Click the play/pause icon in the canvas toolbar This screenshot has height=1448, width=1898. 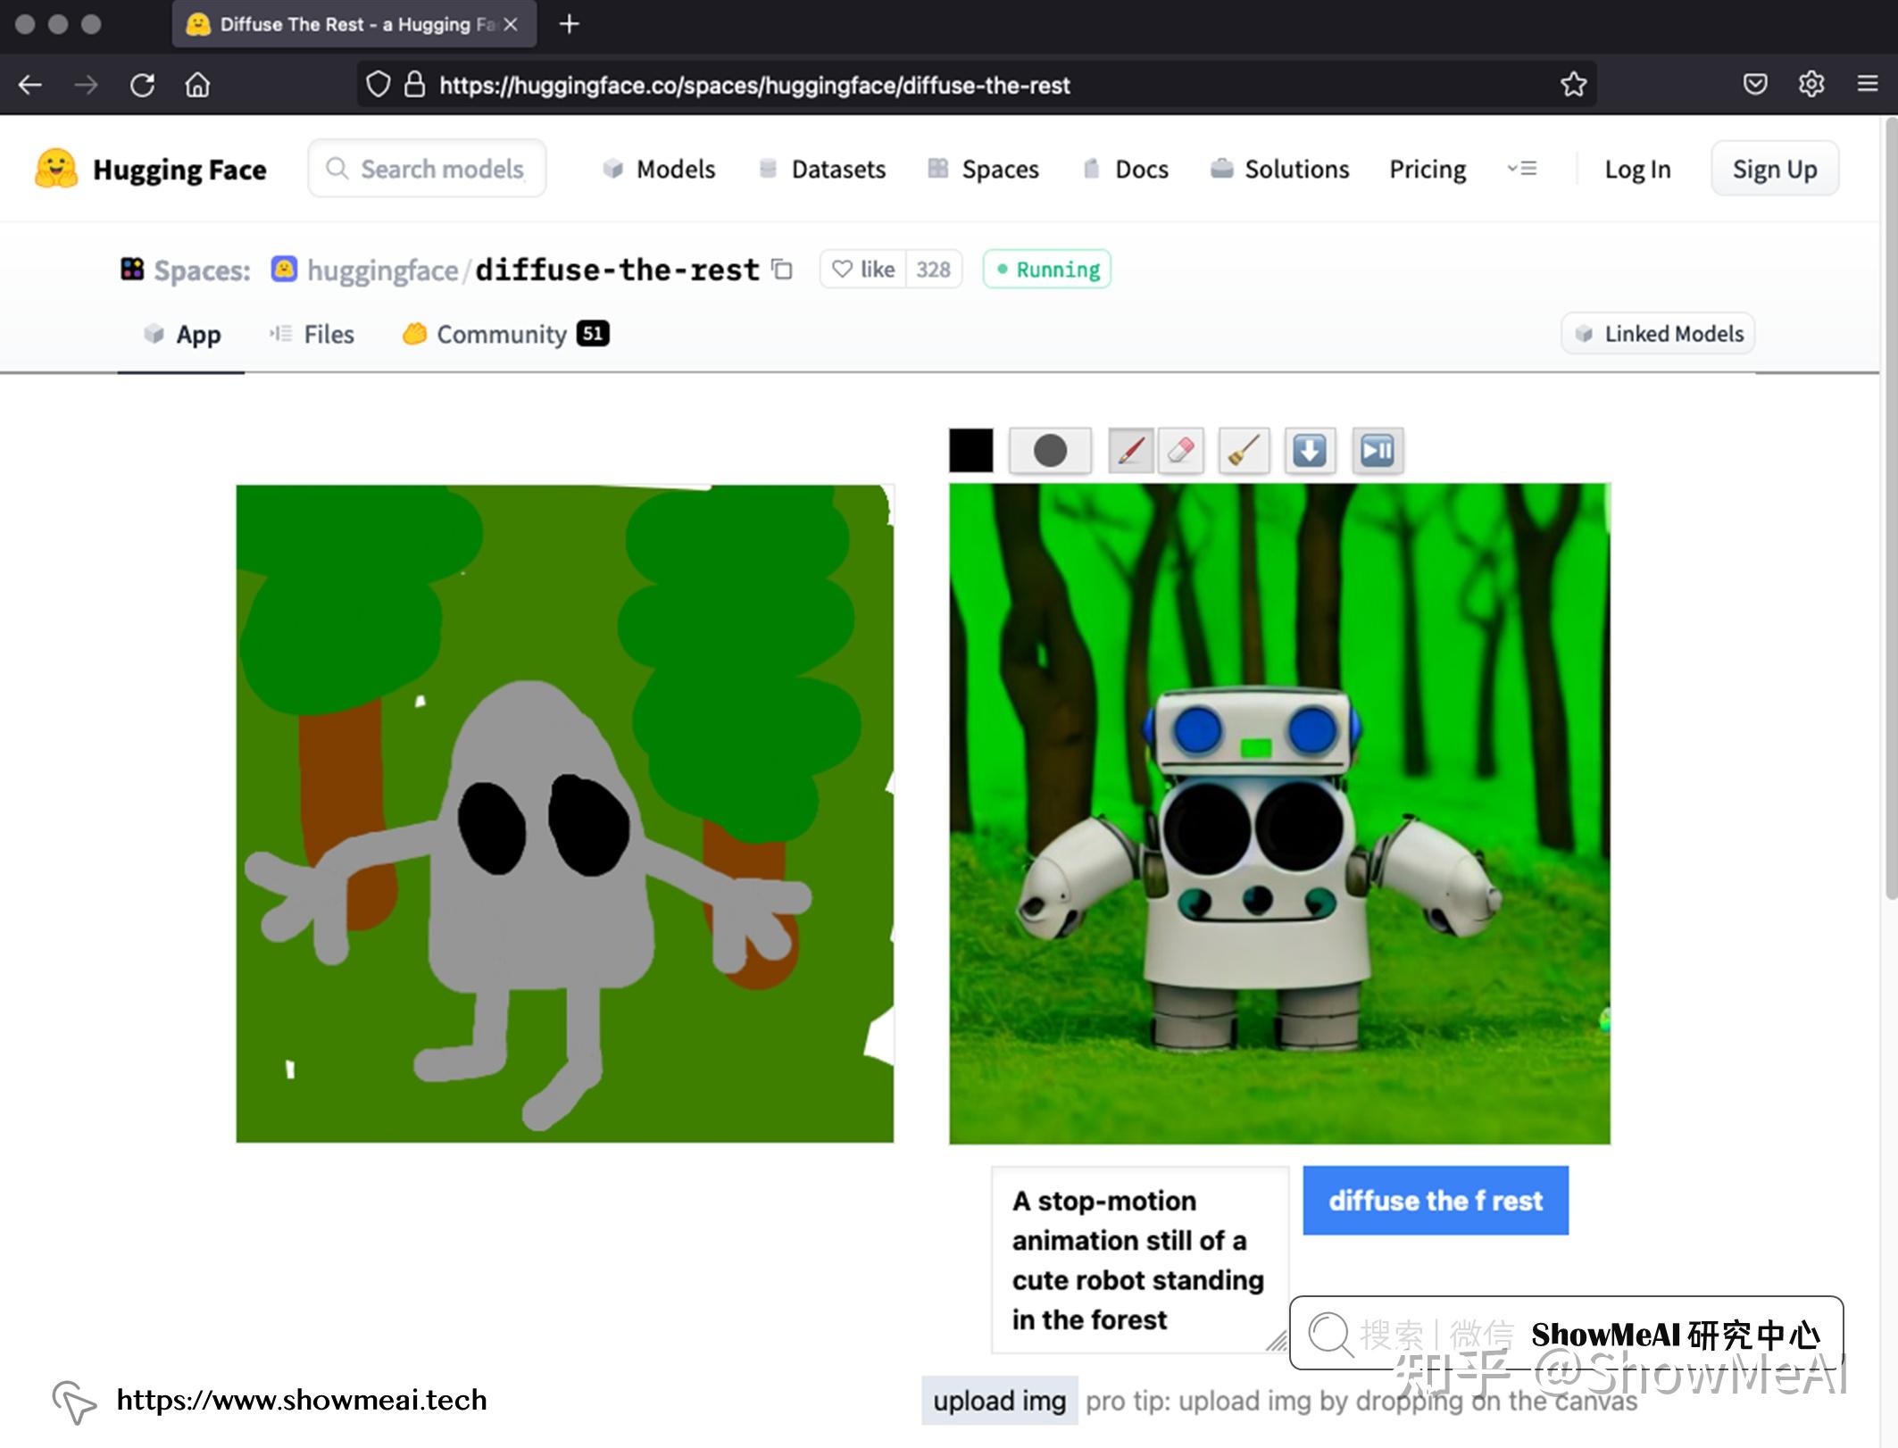(x=1377, y=450)
